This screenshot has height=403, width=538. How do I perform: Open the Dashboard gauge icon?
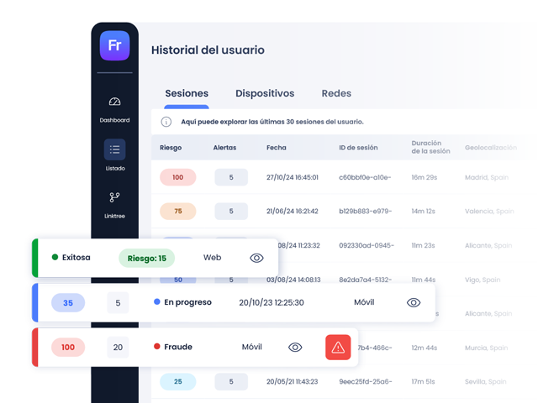(114, 102)
